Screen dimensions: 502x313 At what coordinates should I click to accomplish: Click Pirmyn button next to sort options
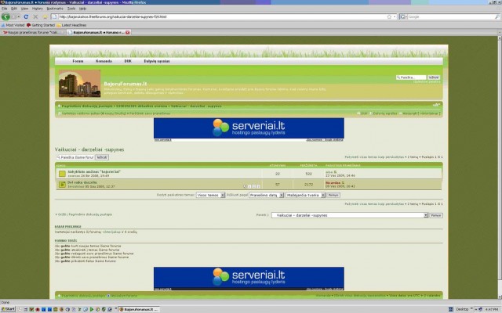(x=333, y=195)
